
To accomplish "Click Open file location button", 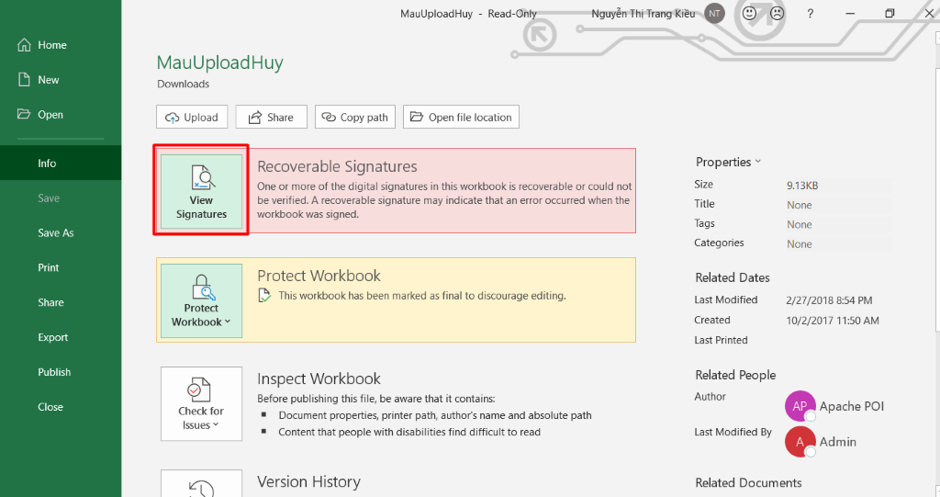I will [461, 118].
